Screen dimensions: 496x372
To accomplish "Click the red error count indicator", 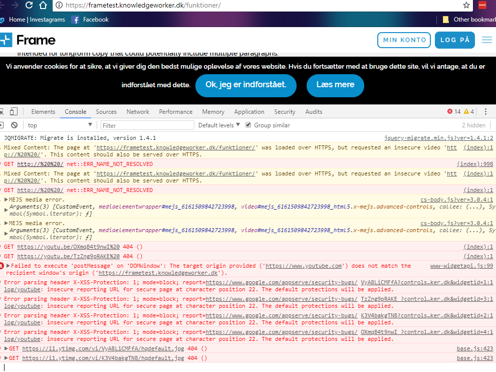I will click(453, 112).
